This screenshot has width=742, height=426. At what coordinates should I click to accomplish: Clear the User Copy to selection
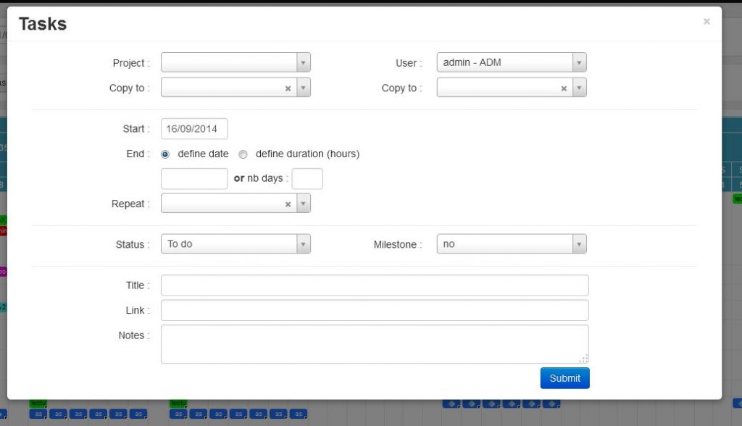(564, 88)
